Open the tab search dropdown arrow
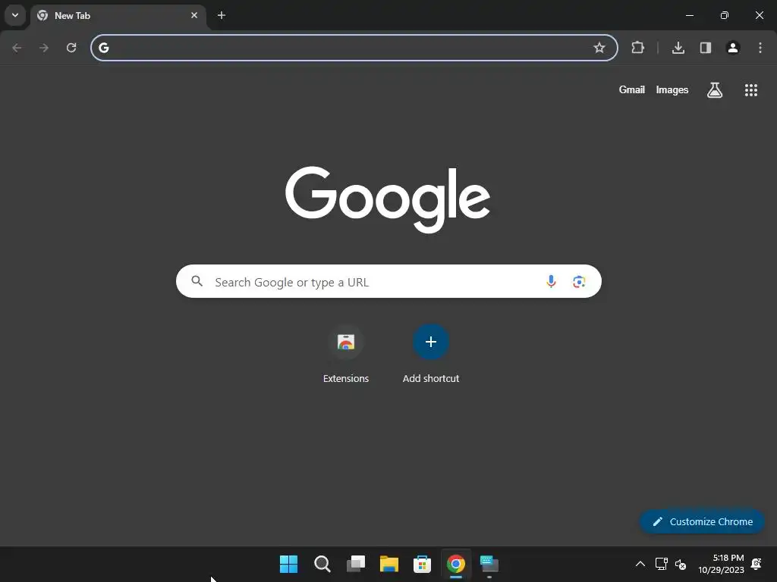Screen dimensions: 777x582 (x=15, y=15)
